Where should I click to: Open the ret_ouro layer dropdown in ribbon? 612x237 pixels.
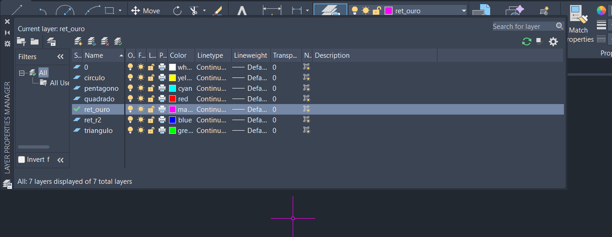[x=464, y=11]
